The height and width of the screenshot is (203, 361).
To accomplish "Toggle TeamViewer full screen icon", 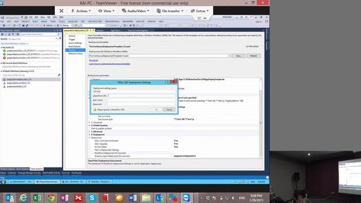I will (199, 18).
